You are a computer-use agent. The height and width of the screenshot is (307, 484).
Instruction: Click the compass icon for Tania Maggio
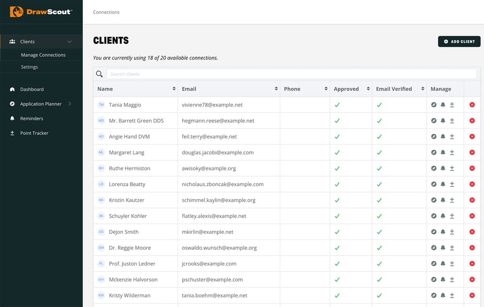coord(434,105)
